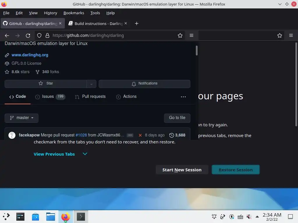Click Go to file button
Screen dimensions: 298x223
click(177, 118)
